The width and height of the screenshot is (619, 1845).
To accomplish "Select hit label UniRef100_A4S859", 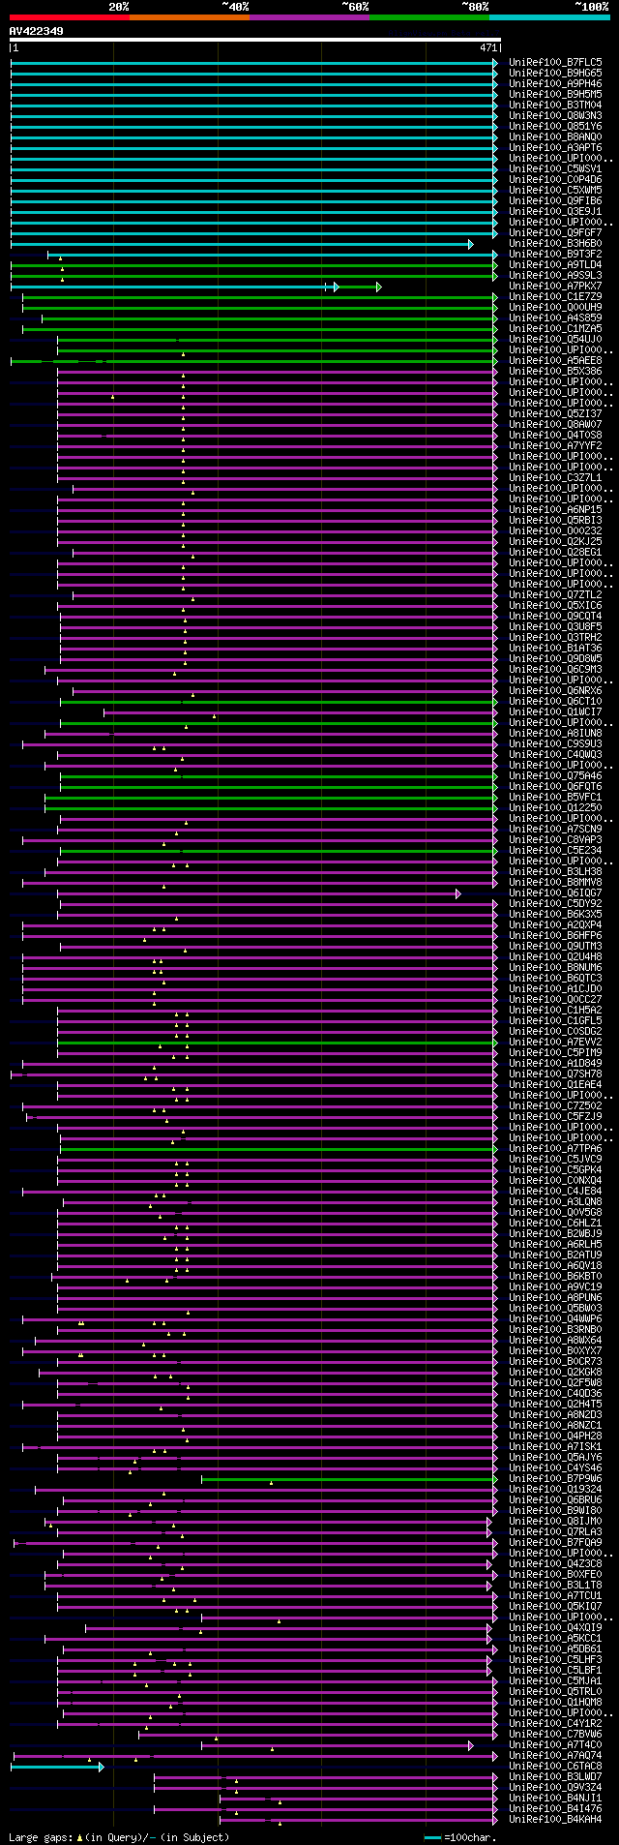I will tap(555, 318).
